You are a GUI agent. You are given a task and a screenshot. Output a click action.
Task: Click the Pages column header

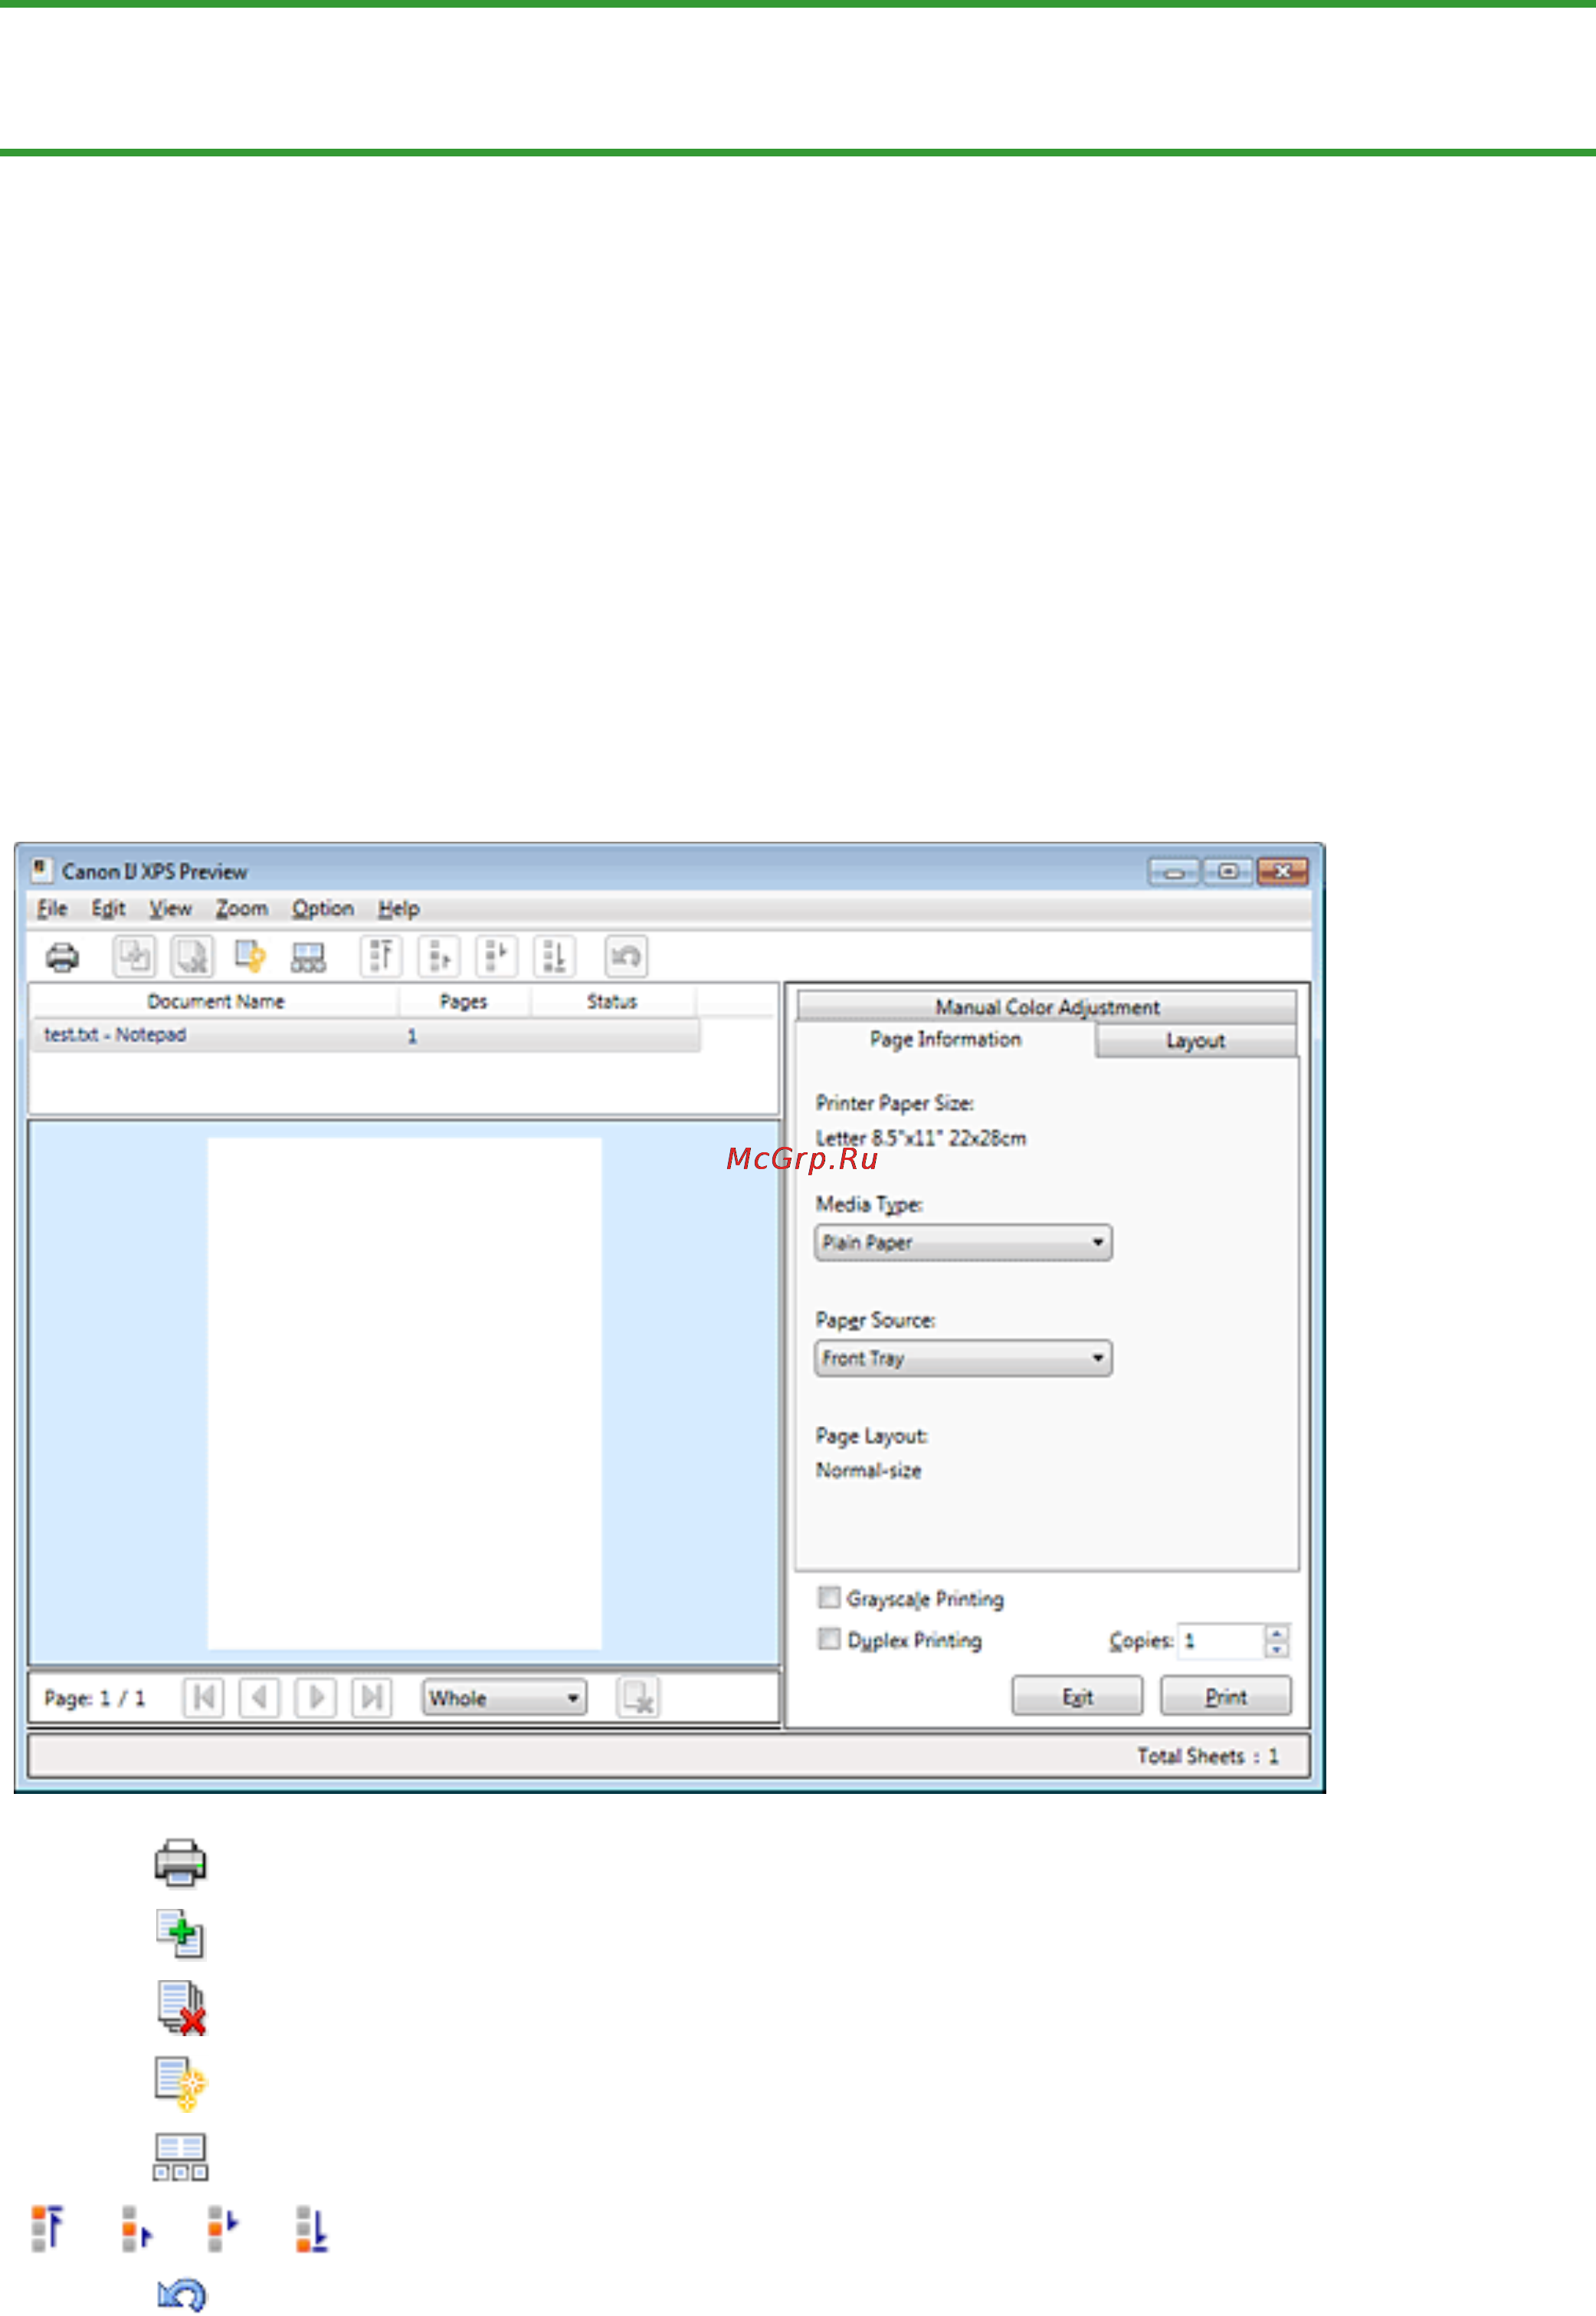click(464, 1001)
